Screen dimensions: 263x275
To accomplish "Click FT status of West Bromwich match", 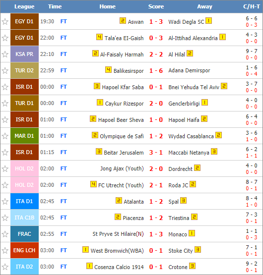I will [64, 250].
